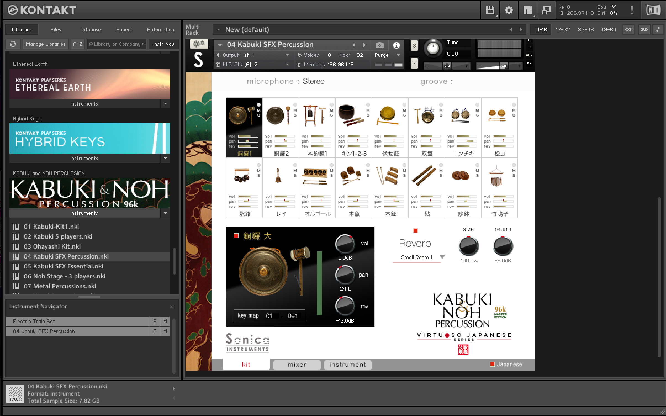Open the Purge dropdown menu
Image resolution: width=666 pixels, height=416 pixels.
tap(387, 55)
